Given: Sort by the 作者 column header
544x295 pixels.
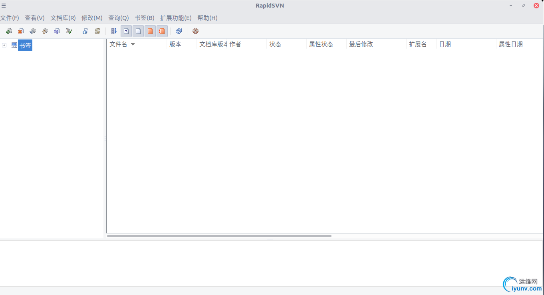Looking at the screenshot, I should (x=247, y=44).
